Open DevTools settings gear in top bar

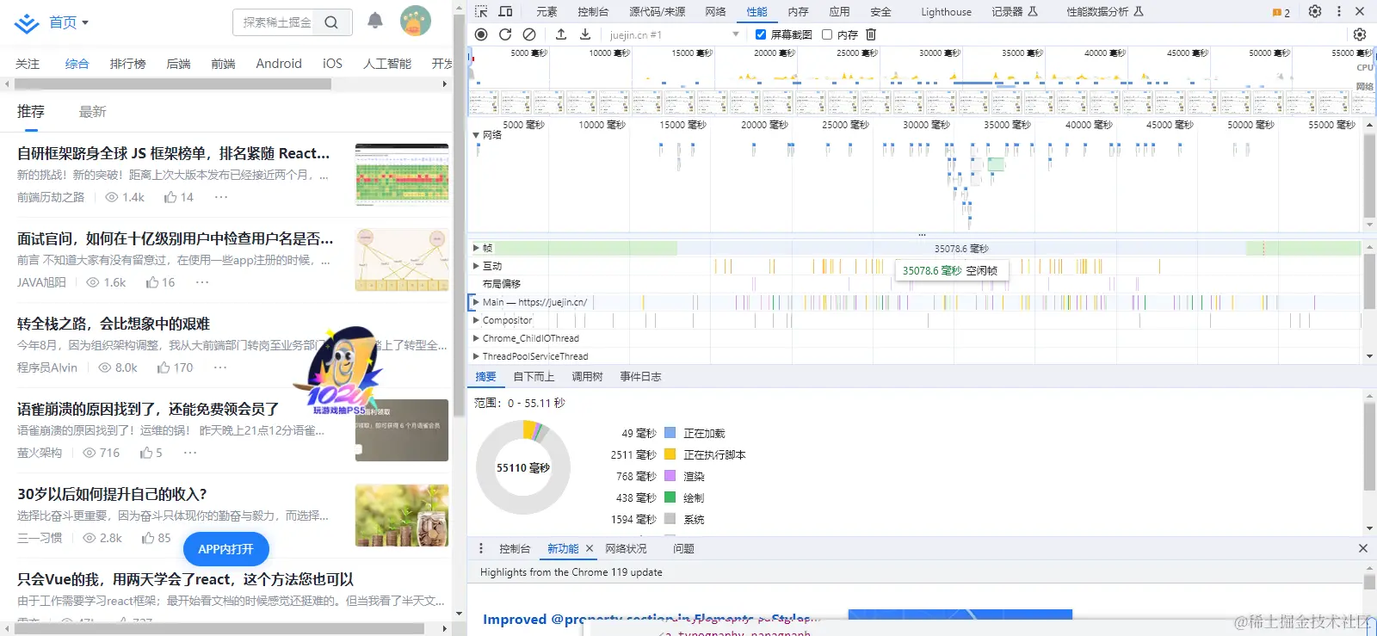coord(1315,11)
